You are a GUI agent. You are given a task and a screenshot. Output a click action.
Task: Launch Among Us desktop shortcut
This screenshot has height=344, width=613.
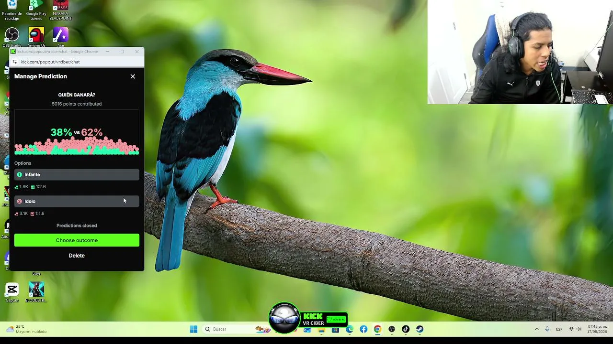(36, 37)
